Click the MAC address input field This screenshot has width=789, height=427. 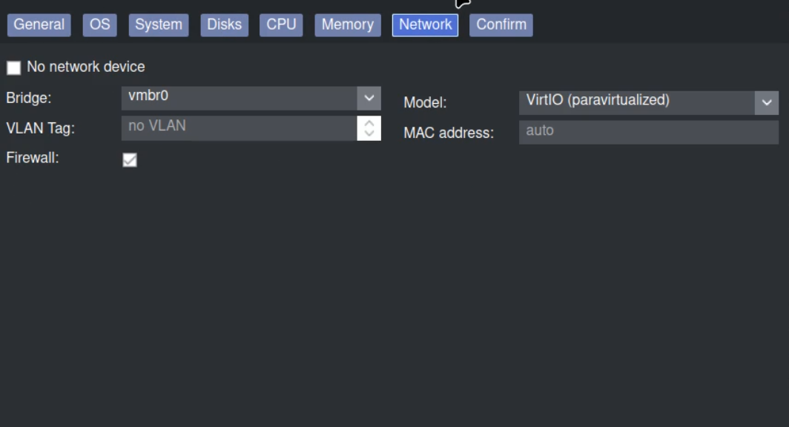click(x=648, y=132)
